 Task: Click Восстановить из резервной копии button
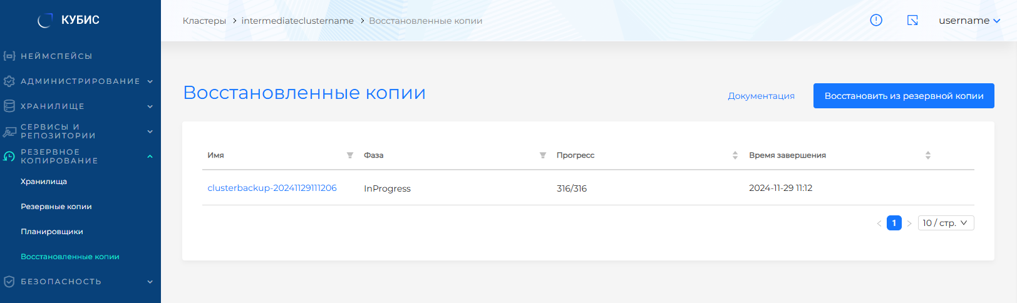904,96
